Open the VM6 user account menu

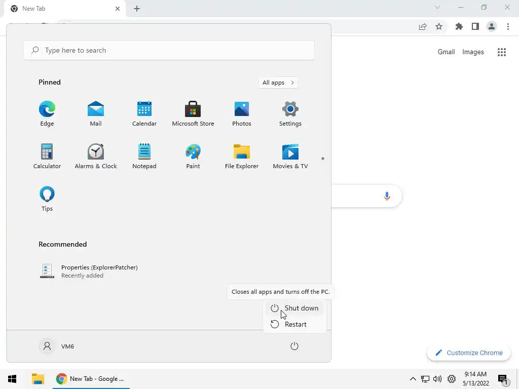coord(57,346)
